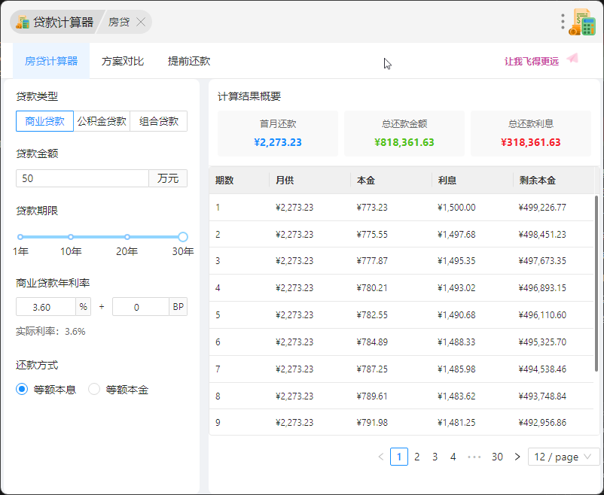Click remaining principal ¥499,226.77
Image resolution: width=604 pixels, height=495 pixels.
[x=542, y=208]
